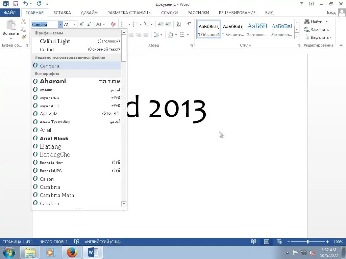Switch to the ССЫЛКИ tab
Viewport: 346px width, 259px height.
tap(169, 12)
